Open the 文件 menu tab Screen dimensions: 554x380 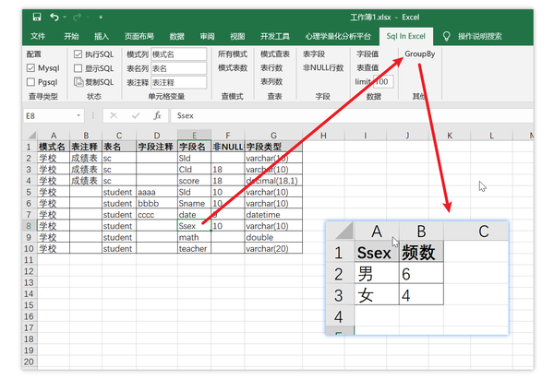pos(38,36)
